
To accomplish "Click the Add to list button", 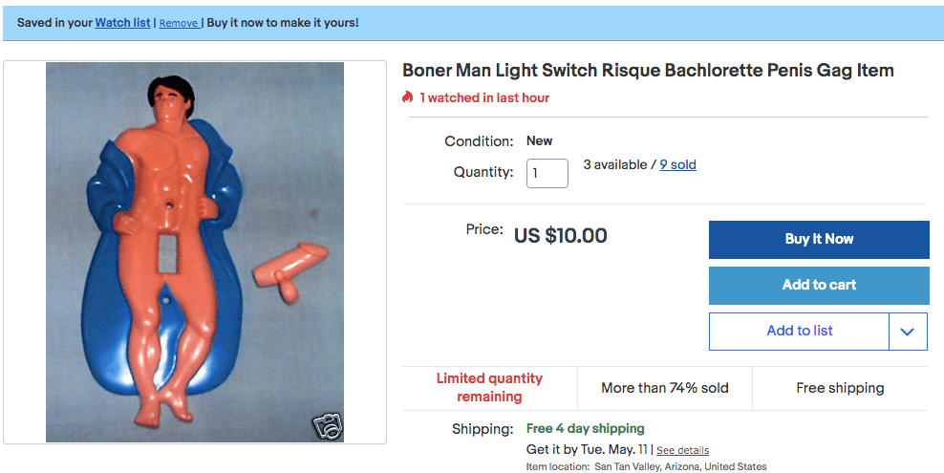I will pyautogui.click(x=800, y=332).
